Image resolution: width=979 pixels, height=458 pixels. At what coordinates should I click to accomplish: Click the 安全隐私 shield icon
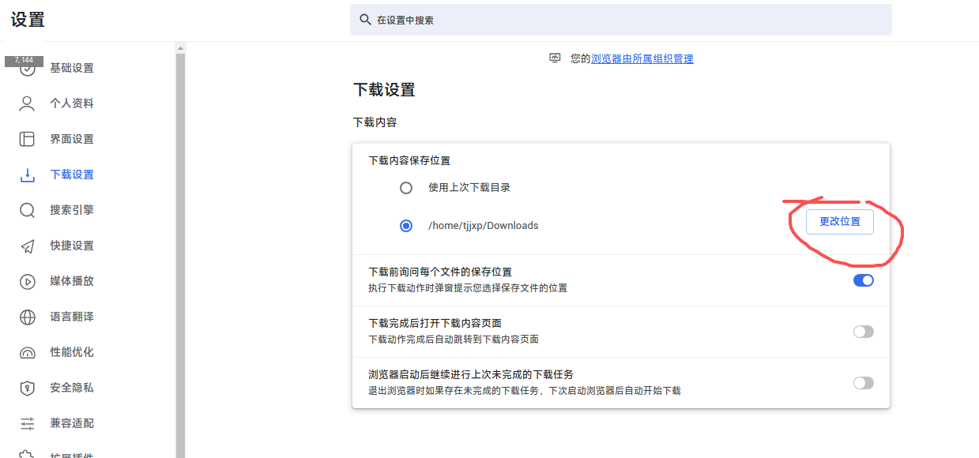pyautogui.click(x=28, y=388)
